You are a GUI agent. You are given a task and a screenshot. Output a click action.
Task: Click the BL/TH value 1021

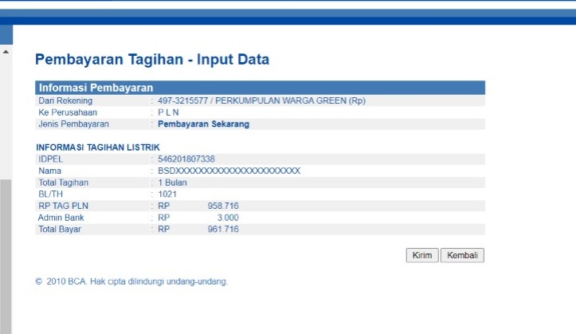coord(167,194)
